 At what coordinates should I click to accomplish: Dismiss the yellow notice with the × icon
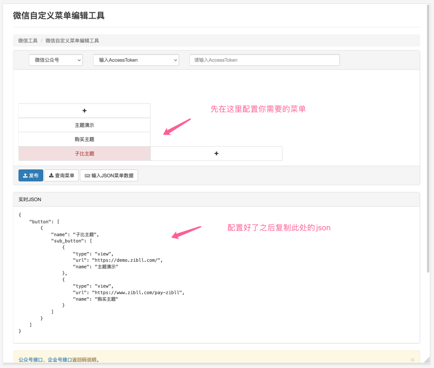point(412,360)
